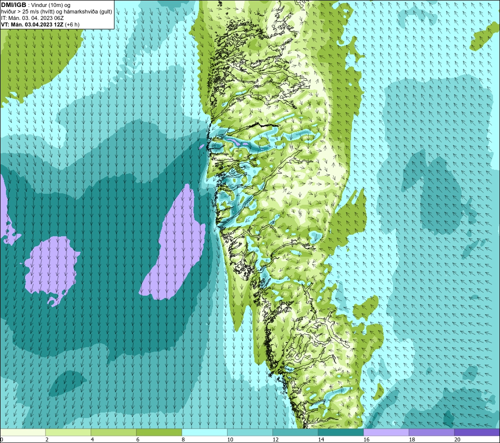Click the medium purple 18–20 m/s legend swatch
Screen dimensions: 500x443
(x=432, y=432)
